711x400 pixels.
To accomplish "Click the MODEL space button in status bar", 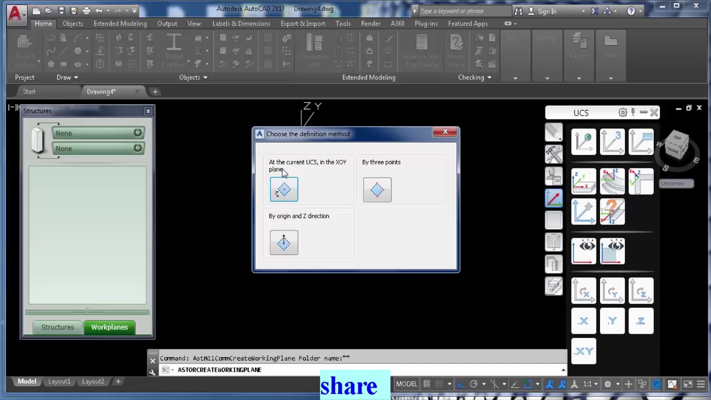I will pos(407,384).
